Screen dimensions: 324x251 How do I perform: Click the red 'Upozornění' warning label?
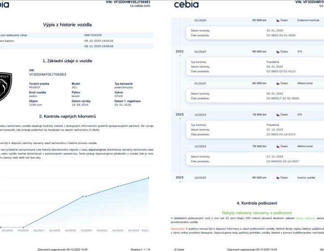coord(178,229)
